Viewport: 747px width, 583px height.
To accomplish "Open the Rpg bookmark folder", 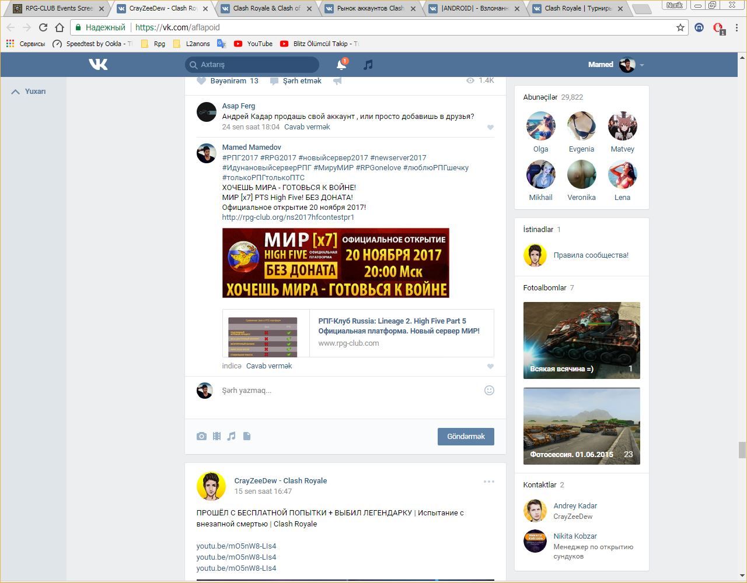I will [x=153, y=44].
